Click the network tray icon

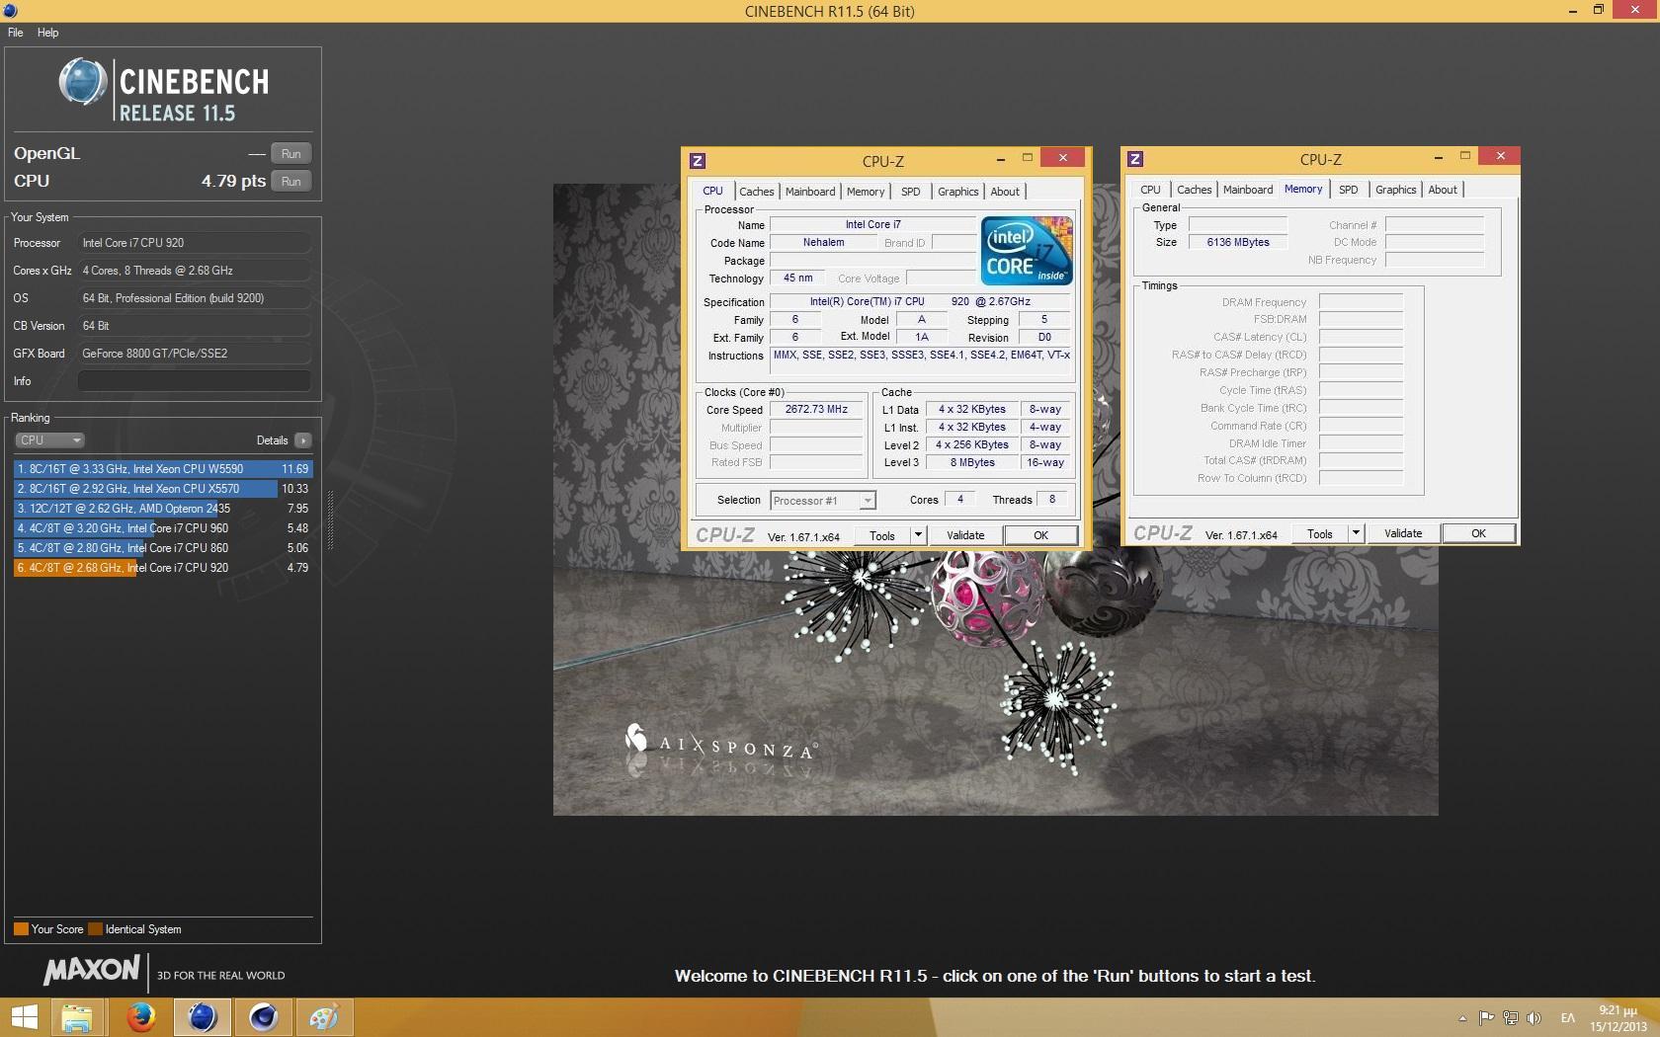(1510, 1018)
